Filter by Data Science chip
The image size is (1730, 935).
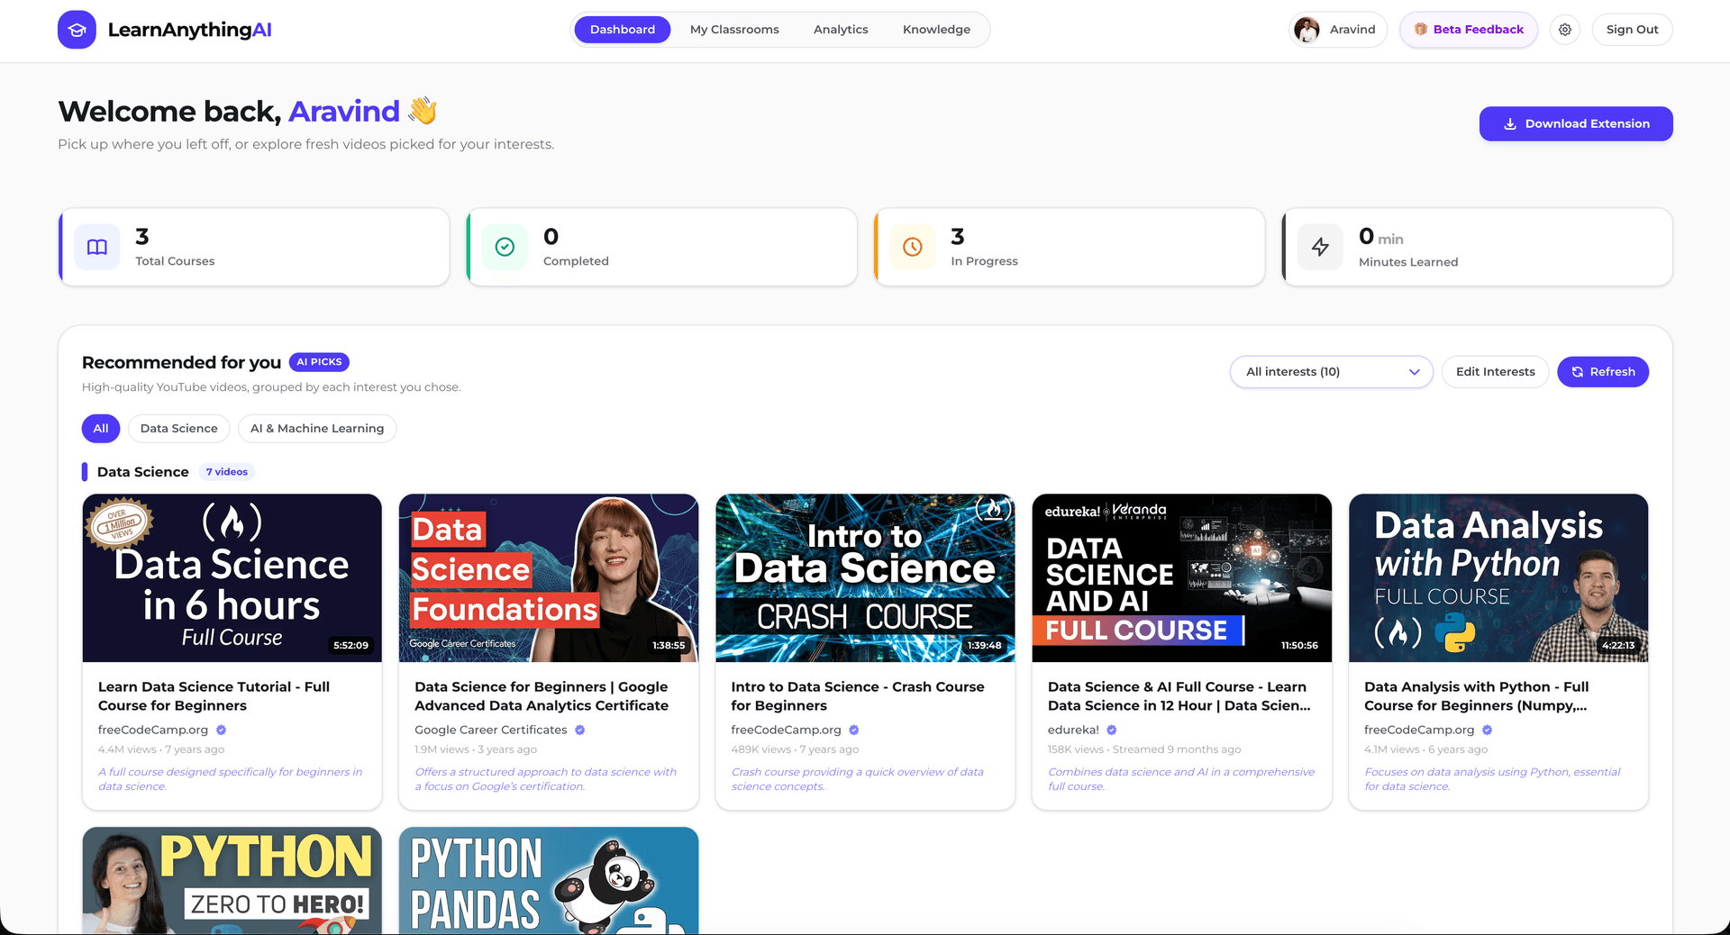click(x=178, y=429)
